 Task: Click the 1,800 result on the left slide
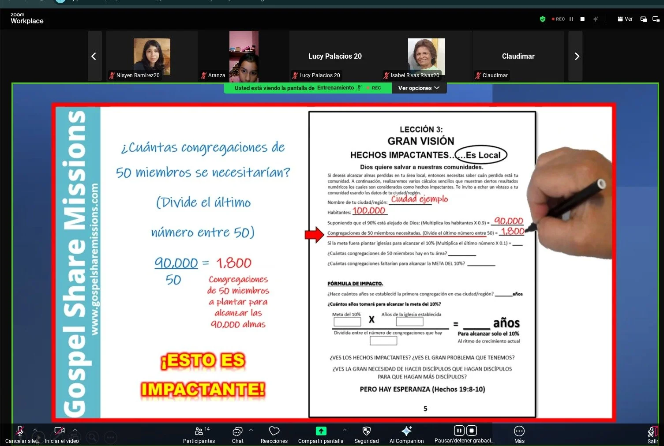(x=234, y=263)
